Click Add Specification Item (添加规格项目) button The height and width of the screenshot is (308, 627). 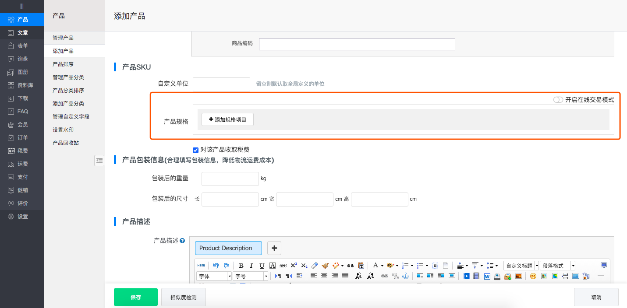(x=227, y=119)
